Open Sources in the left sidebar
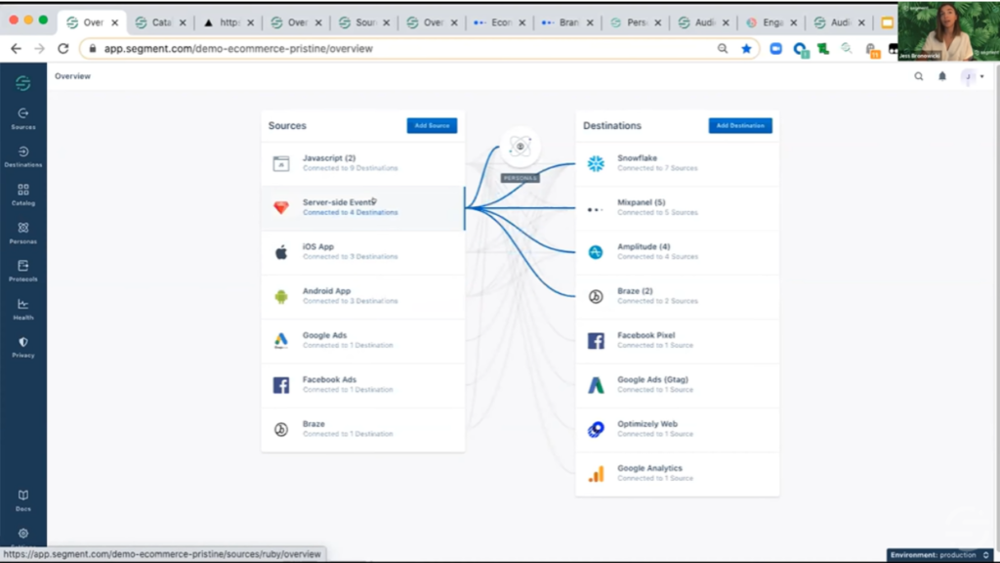 click(23, 118)
